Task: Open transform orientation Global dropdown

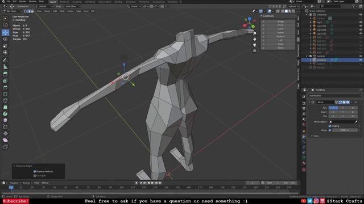Action: (134, 6)
